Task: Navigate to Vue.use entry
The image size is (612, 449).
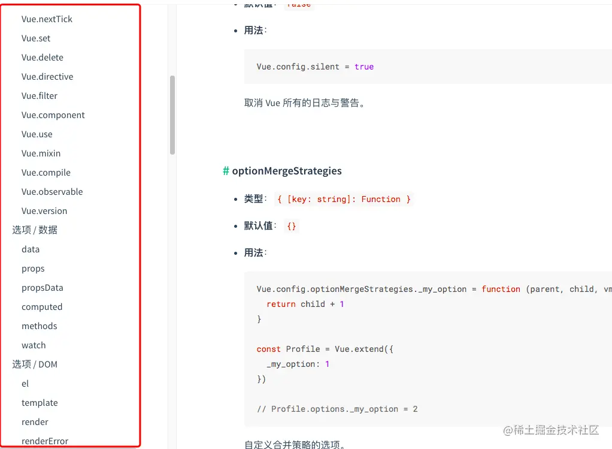Action: pos(37,134)
